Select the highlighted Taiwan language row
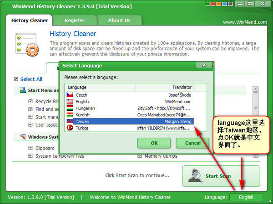 133,121
